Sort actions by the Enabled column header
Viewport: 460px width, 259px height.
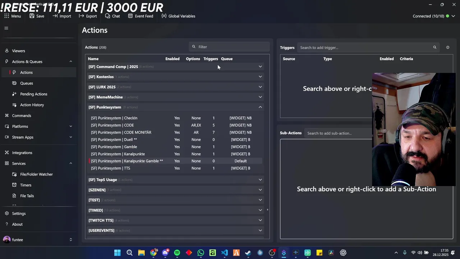(172, 59)
